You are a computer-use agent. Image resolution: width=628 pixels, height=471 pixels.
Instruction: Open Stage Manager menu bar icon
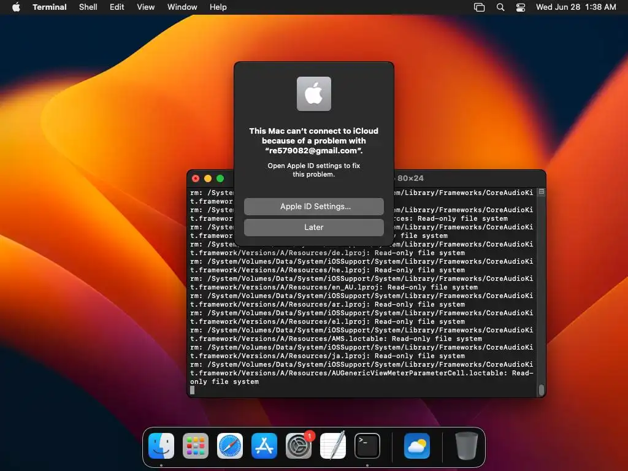tap(480, 7)
